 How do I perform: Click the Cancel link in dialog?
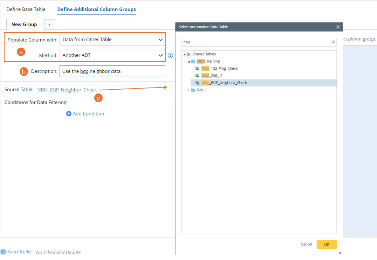306,244
